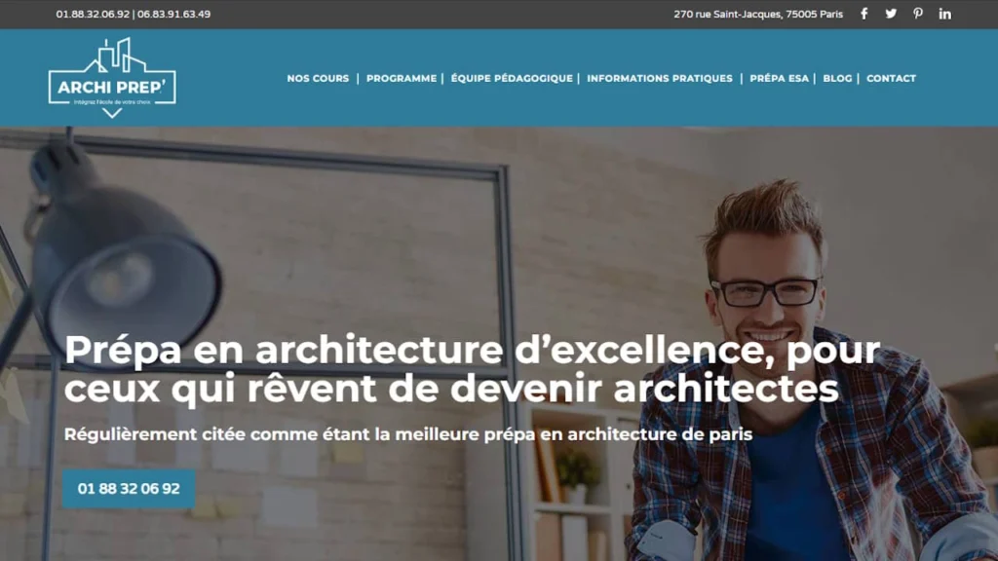The height and width of the screenshot is (561, 998).
Task: Go to the Programme menu item
Action: [x=402, y=78]
